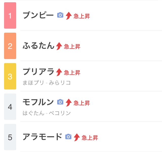Click the gray rank 5 badge
Viewport: 162px width, 152px height.
(10, 137)
